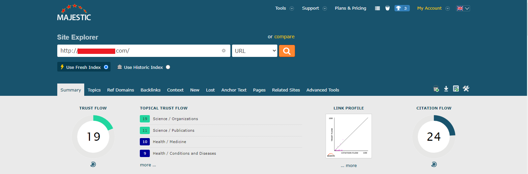Open the Anchor Text tab

click(234, 90)
